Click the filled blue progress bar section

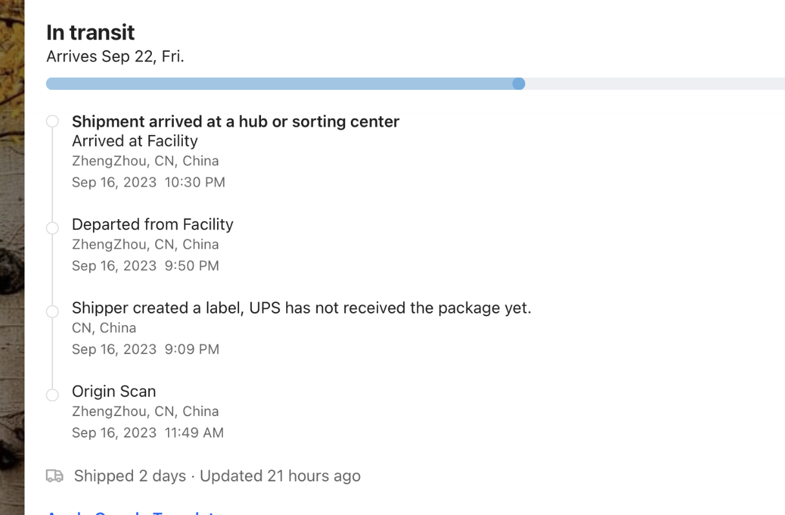pyautogui.click(x=278, y=84)
